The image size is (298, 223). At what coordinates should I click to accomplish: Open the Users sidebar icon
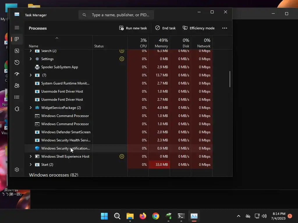(x=17, y=86)
